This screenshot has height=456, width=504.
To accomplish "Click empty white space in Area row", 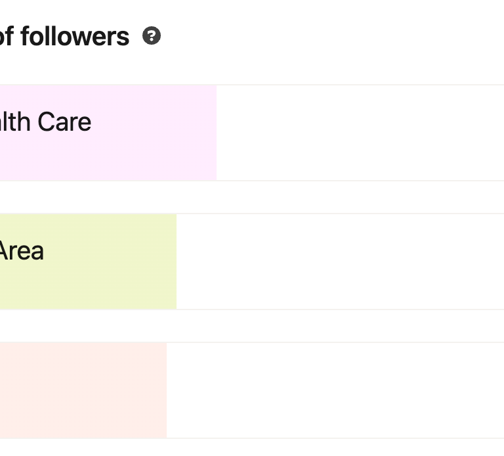I will [x=340, y=261].
